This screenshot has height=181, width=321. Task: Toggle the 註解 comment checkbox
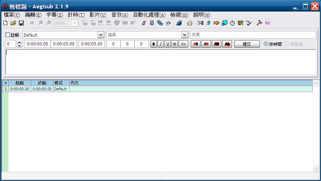[7, 35]
